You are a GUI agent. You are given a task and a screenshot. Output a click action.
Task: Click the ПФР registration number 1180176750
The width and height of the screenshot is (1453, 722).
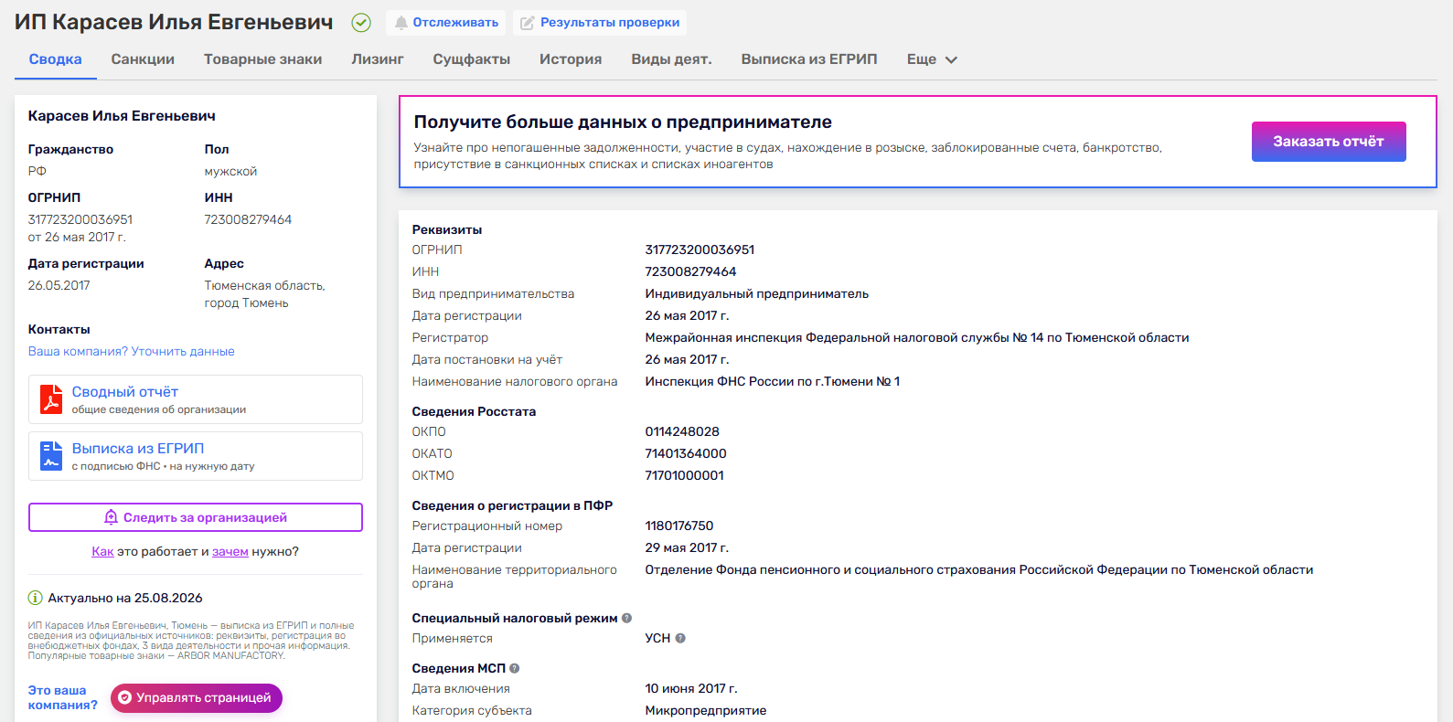[x=679, y=526]
